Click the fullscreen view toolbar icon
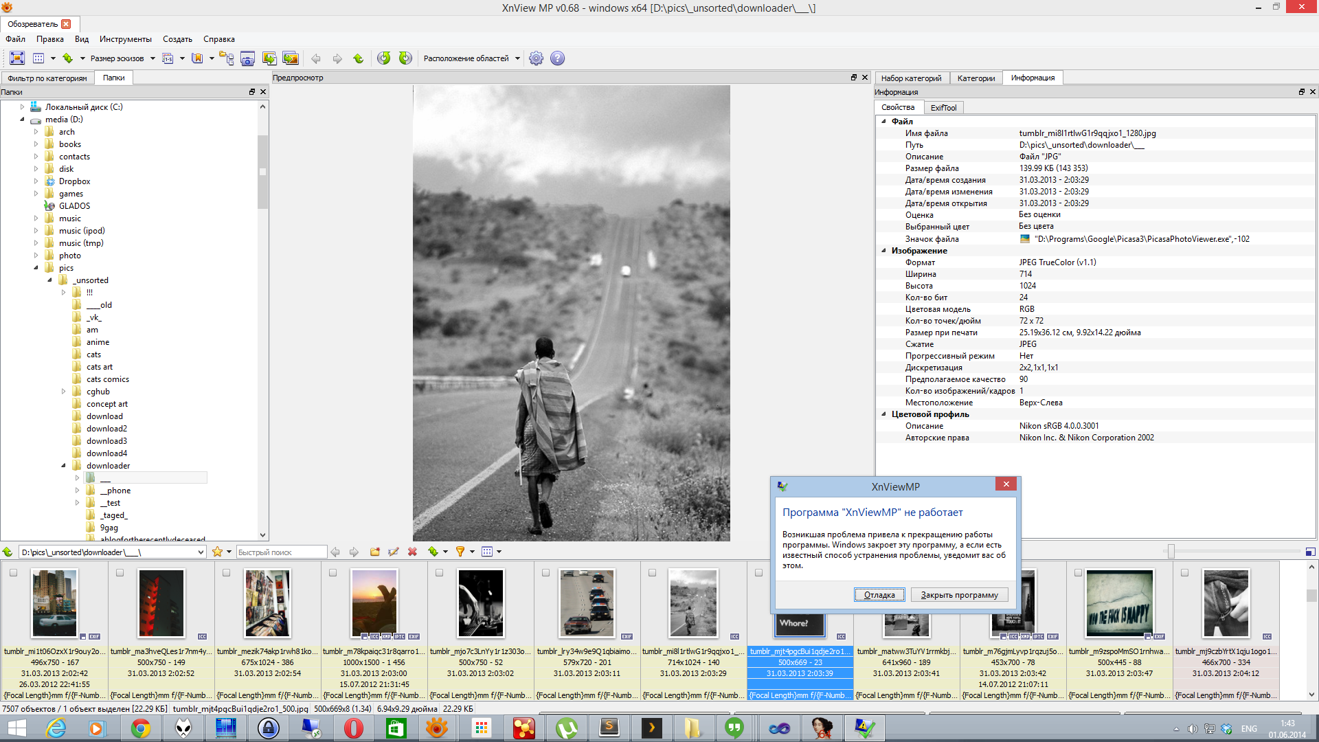Image resolution: width=1319 pixels, height=742 pixels. pos(17,58)
